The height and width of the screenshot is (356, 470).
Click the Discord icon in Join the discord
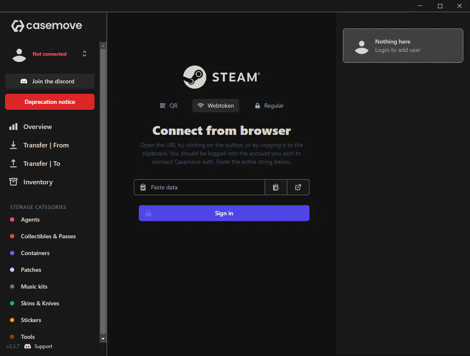(24, 81)
